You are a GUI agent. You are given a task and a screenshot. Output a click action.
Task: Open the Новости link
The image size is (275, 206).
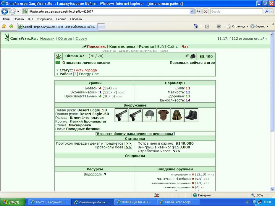47,38
